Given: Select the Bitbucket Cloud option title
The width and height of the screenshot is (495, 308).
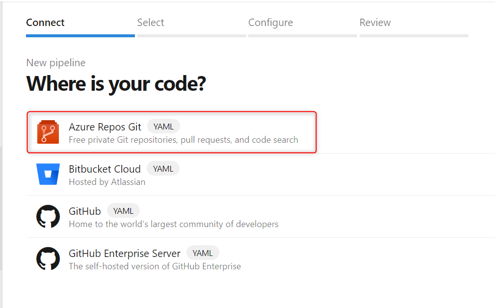Looking at the screenshot, I should [104, 169].
